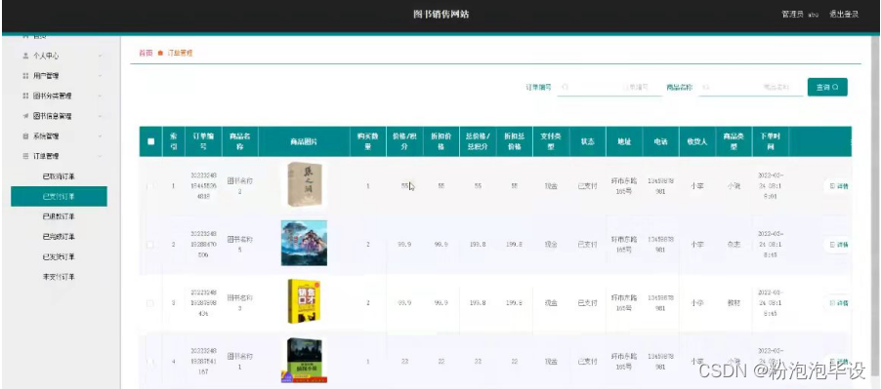Open the 未支付订单 submenu item
The height and width of the screenshot is (389, 881).
tap(59, 278)
